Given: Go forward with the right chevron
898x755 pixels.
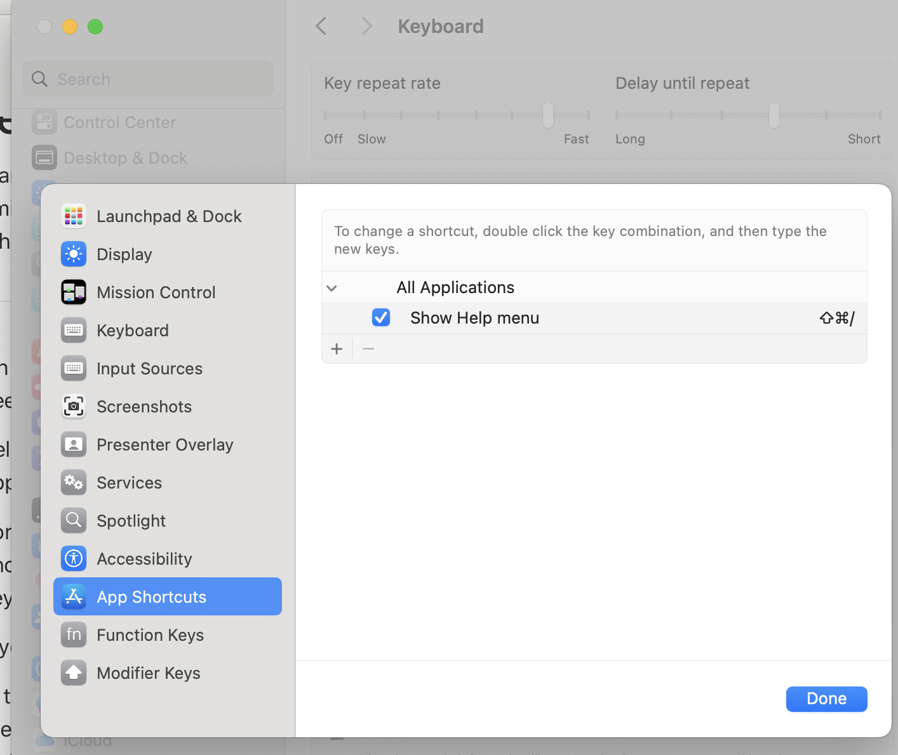Looking at the screenshot, I should click(366, 27).
